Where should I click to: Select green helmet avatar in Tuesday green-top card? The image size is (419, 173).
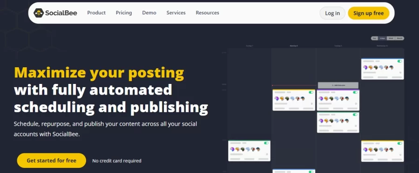pos(331,121)
